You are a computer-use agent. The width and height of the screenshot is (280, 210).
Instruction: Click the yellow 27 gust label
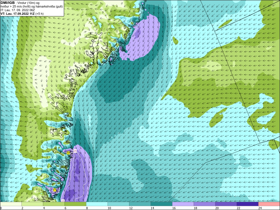(x=55, y=190)
